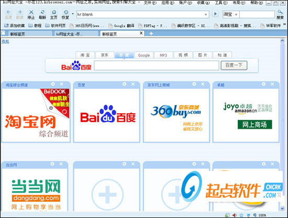Select the 视频 search tab
288x218 pixels.
[183, 55]
